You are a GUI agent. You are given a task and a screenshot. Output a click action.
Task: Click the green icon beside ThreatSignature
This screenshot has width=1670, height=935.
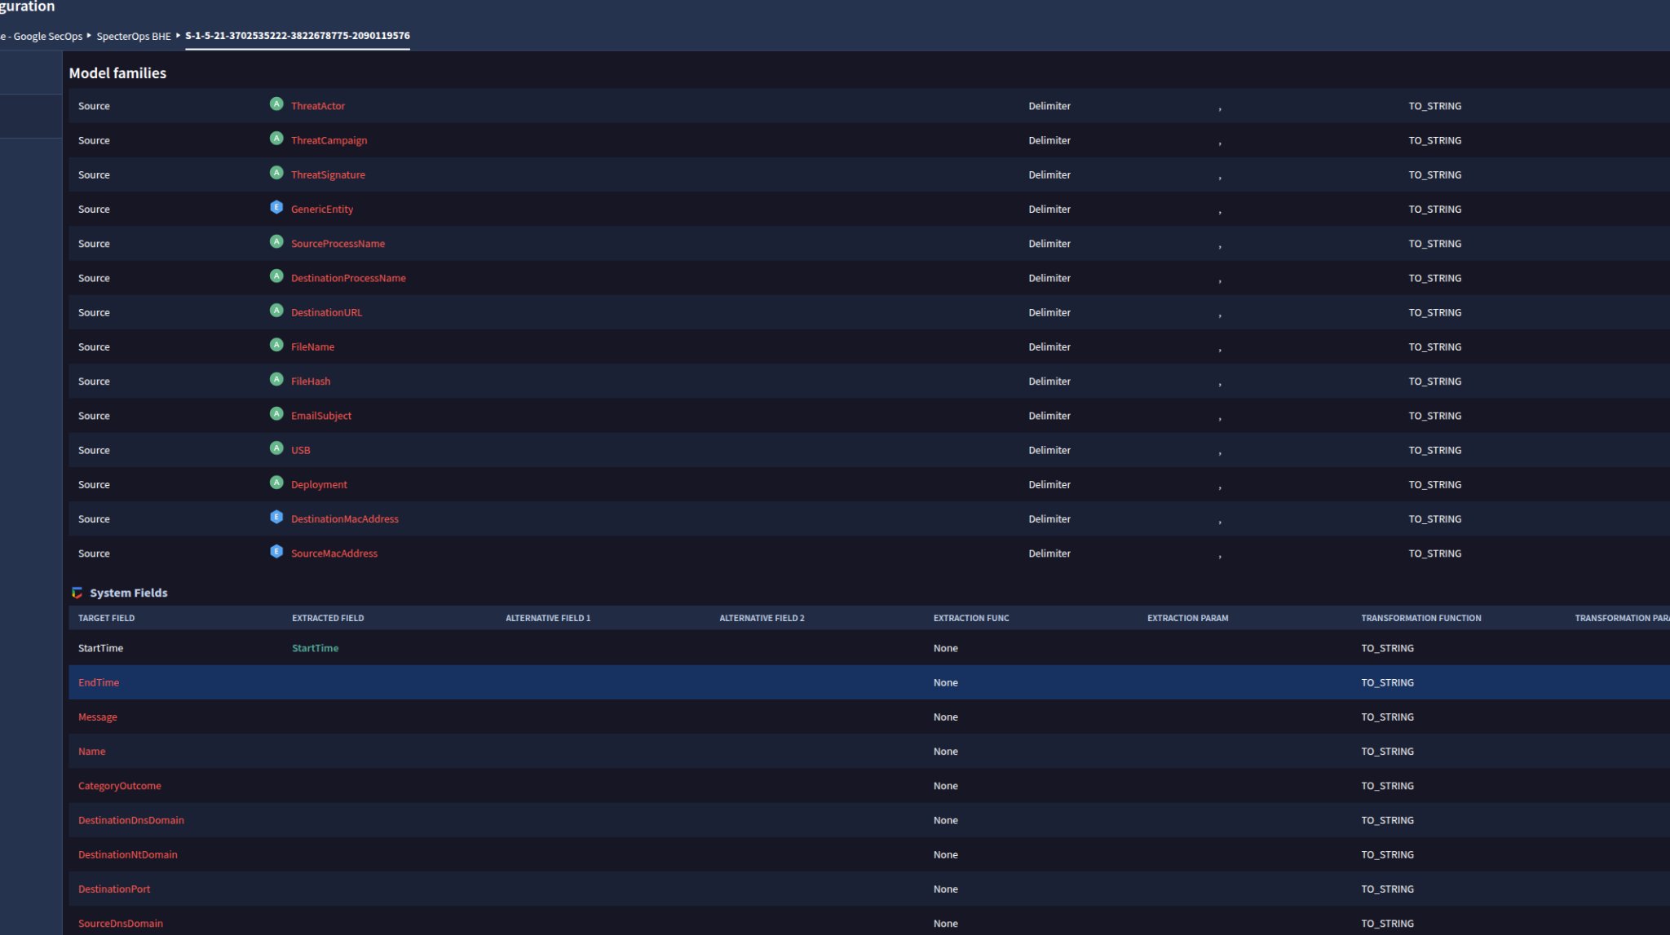[276, 173]
